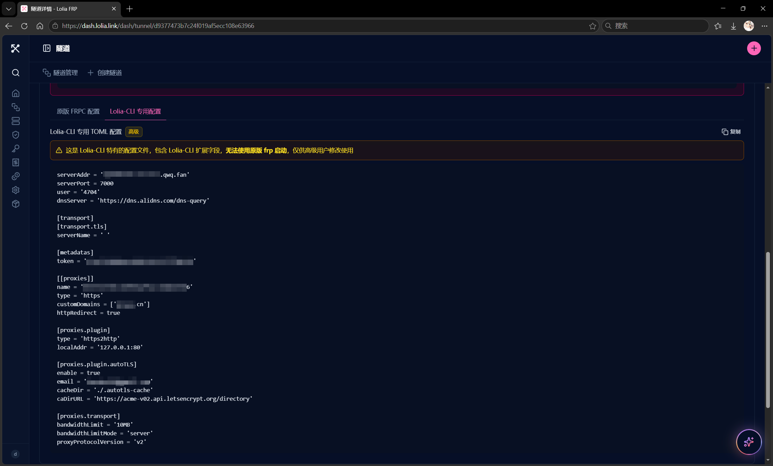
Task: Click the bandwidthLimit '10MB' line
Action: coord(95,425)
